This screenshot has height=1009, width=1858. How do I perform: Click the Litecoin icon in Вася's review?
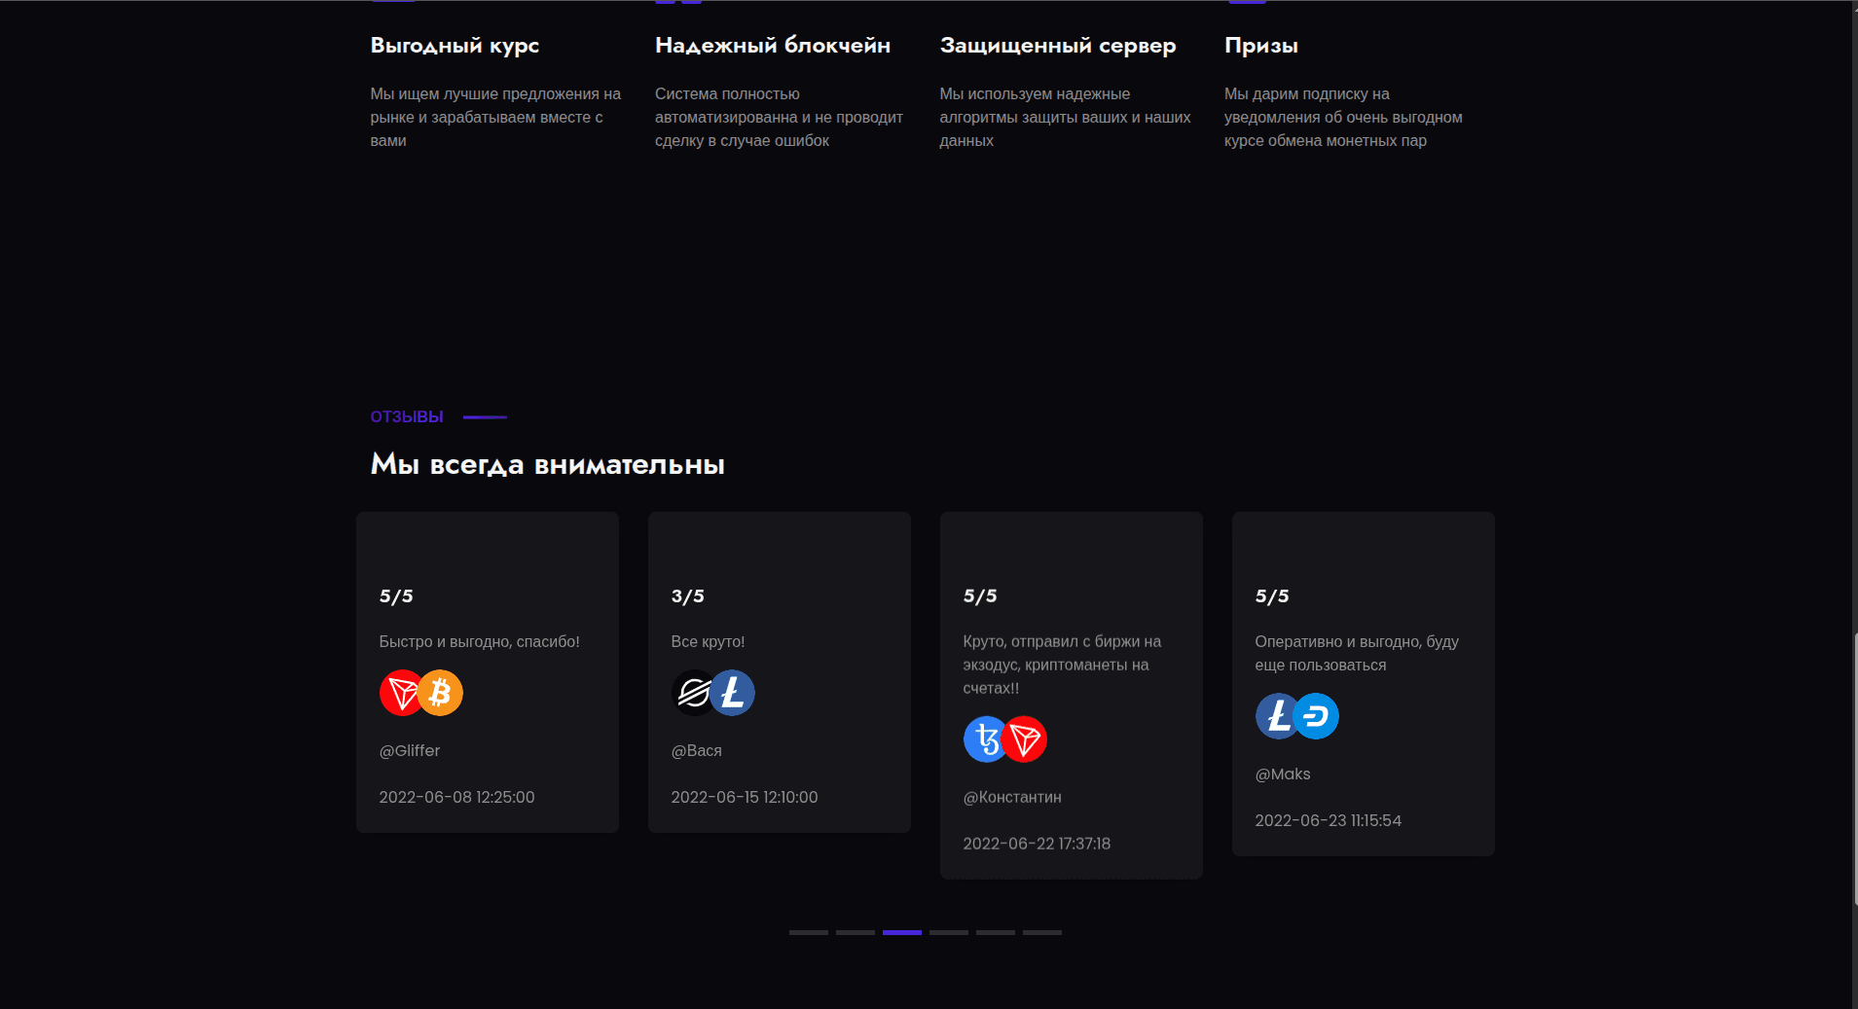click(x=734, y=693)
